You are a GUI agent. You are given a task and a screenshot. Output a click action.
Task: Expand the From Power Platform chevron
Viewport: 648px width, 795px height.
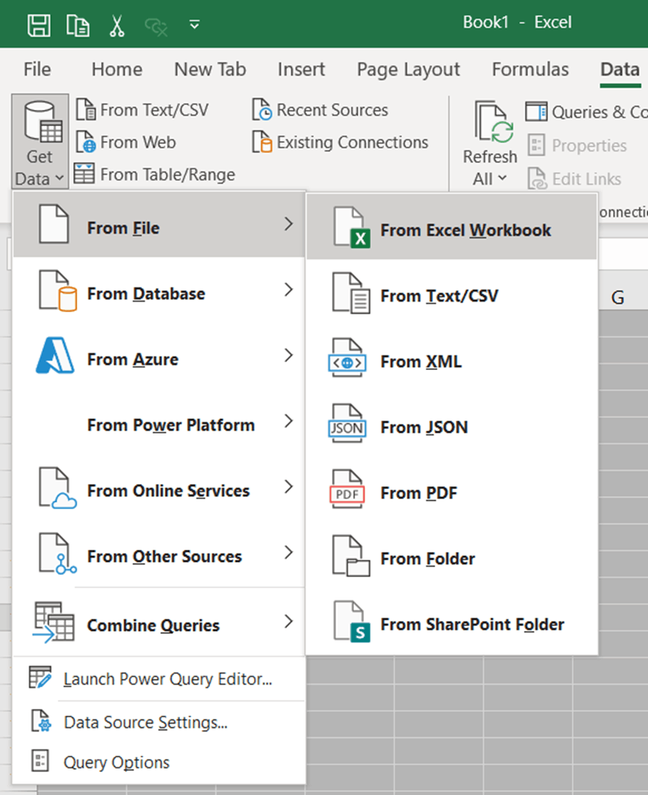click(288, 421)
